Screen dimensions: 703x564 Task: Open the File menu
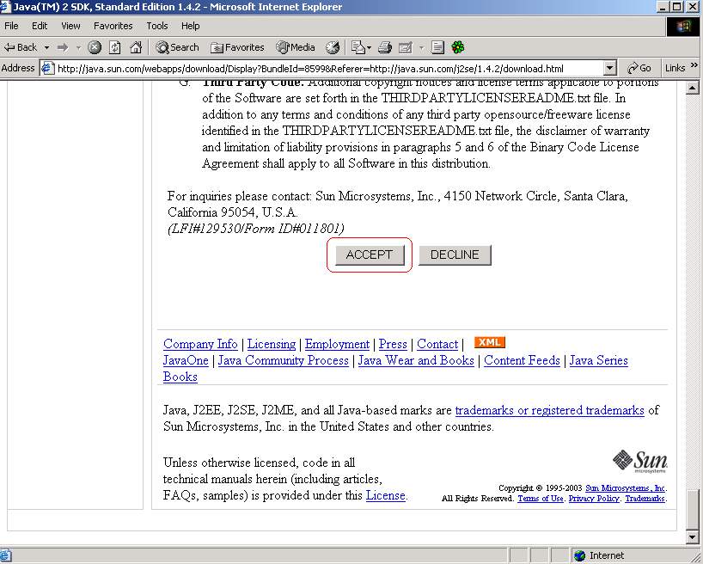[x=11, y=26]
